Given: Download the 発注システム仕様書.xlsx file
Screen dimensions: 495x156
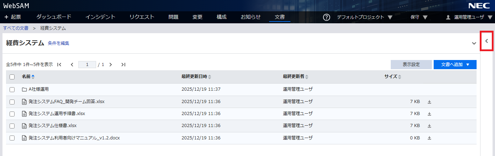Looking at the screenshot, I should [x=429, y=126].
